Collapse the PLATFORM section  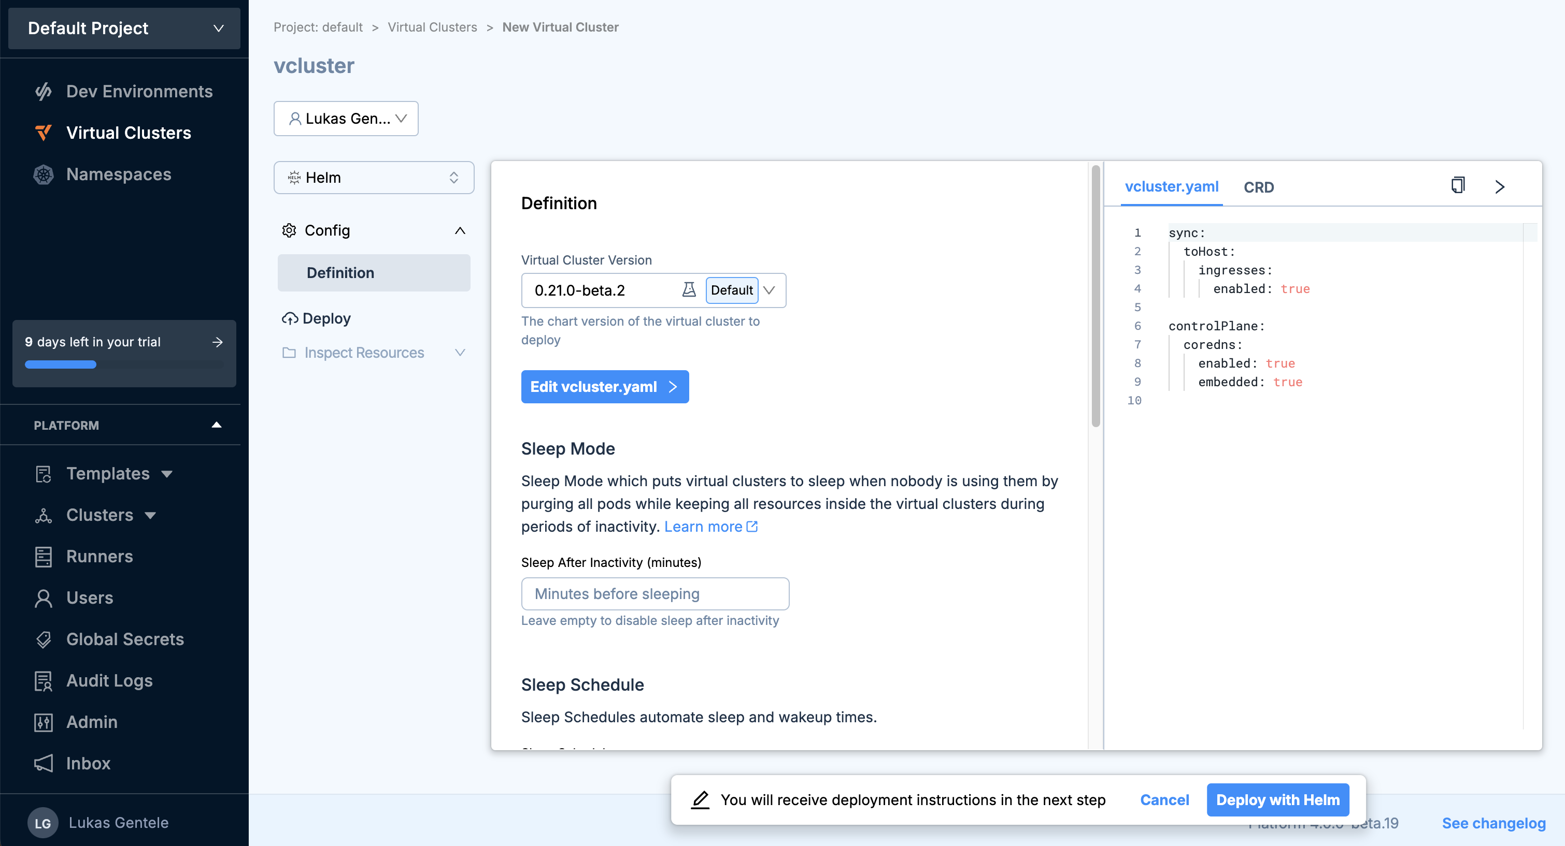coord(216,425)
